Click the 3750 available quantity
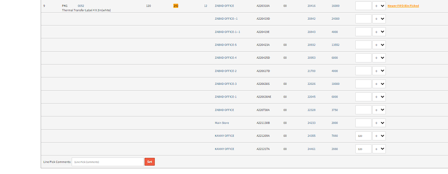This screenshot has height=174, width=448. 335,110
